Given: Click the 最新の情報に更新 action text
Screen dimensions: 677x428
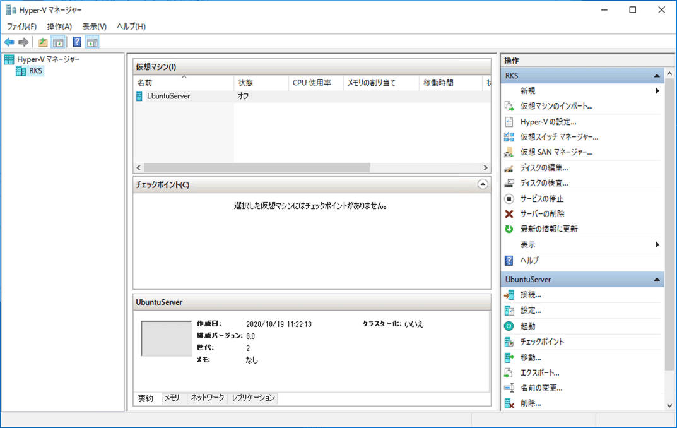Looking at the screenshot, I should pos(549,229).
